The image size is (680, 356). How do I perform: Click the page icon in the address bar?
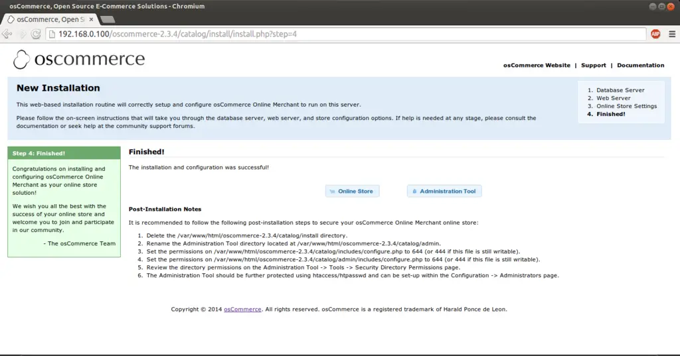(x=52, y=34)
